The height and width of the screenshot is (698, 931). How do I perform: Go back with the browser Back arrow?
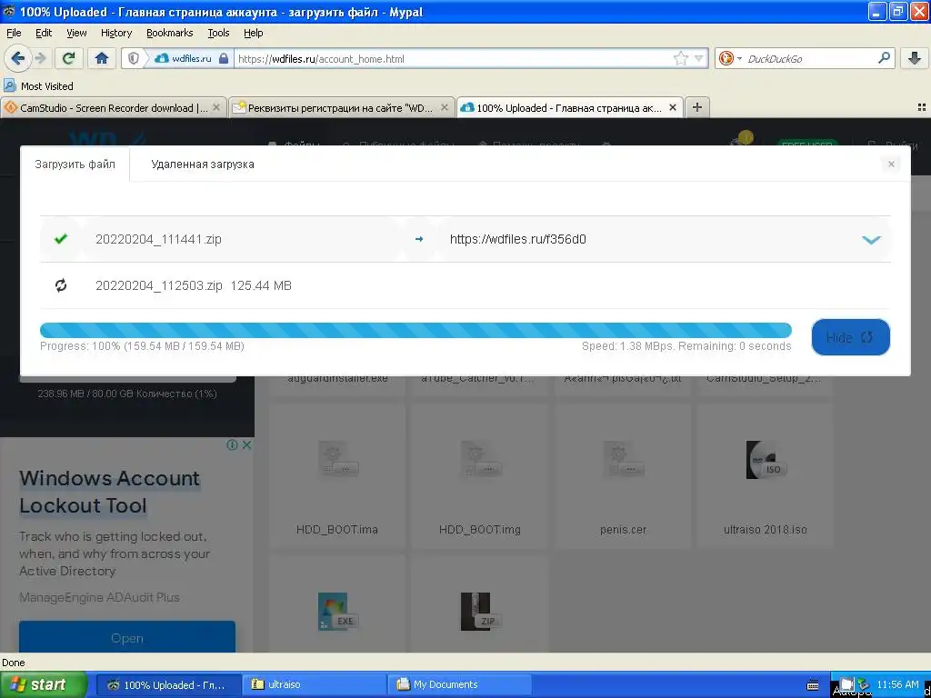point(18,58)
